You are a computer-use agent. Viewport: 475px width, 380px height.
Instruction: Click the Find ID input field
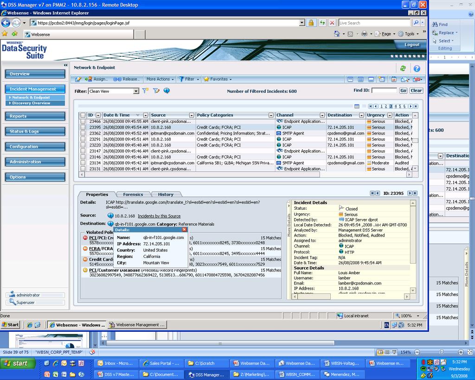[384, 90]
